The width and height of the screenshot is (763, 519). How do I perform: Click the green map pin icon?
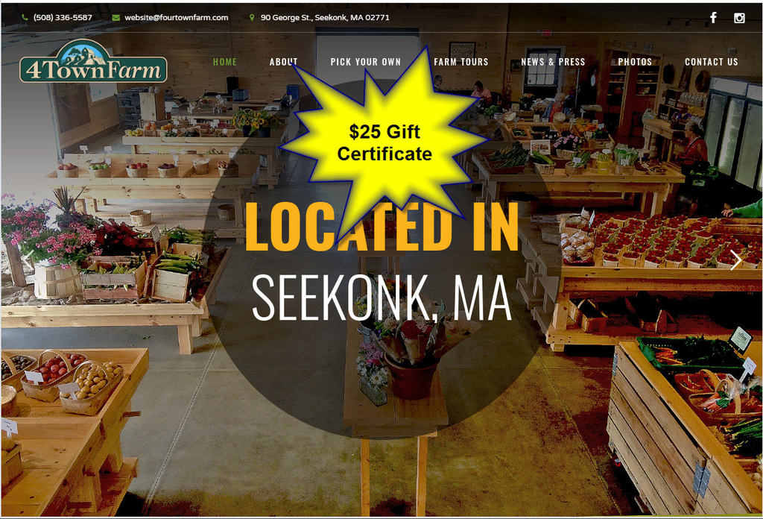(252, 18)
